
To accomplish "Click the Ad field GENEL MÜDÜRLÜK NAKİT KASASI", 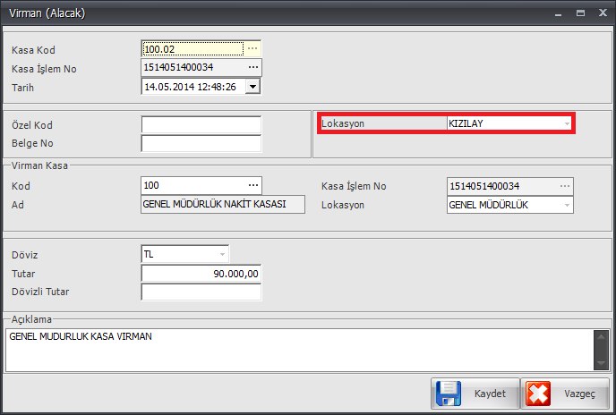I will click(x=223, y=204).
